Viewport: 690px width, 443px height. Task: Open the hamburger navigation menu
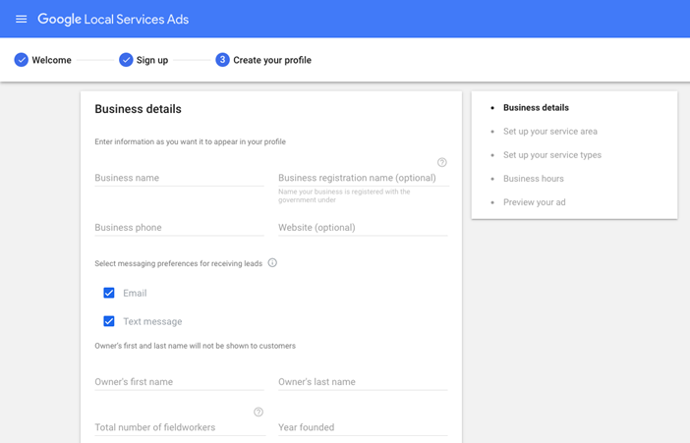(21, 19)
